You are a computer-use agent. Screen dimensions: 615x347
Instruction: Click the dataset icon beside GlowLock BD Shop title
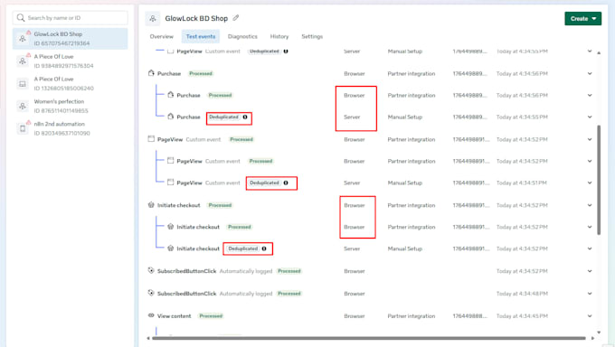(153, 18)
